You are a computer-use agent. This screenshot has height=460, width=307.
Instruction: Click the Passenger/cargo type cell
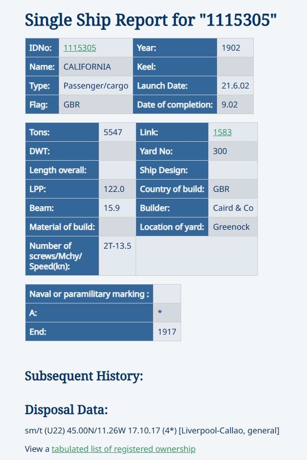tap(96, 86)
